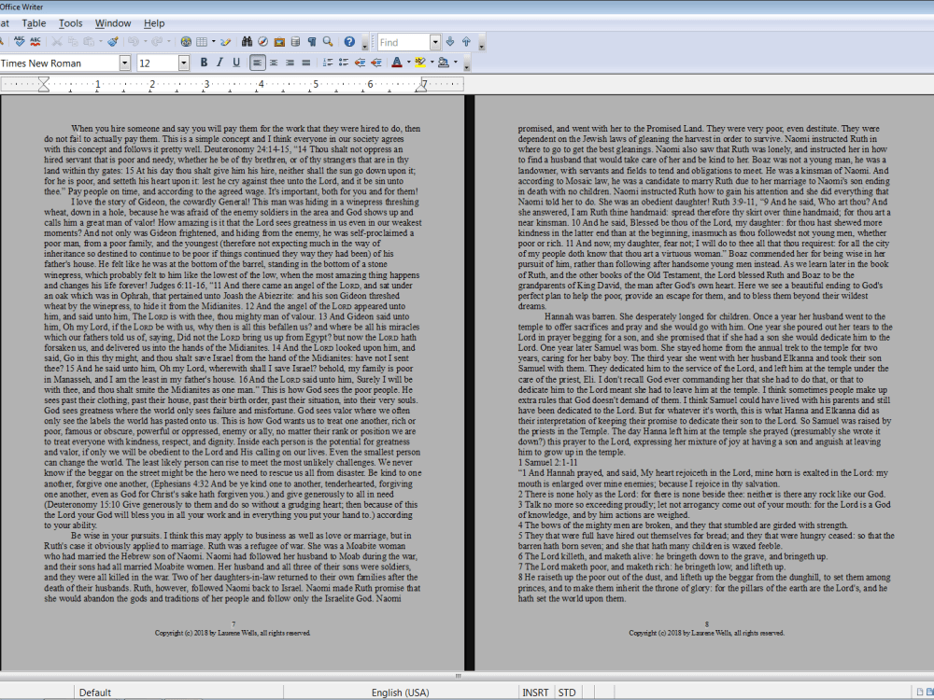Viewport: 934px width, 700px height.
Task: Click the Cut scissors icon
Action: [x=57, y=42]
